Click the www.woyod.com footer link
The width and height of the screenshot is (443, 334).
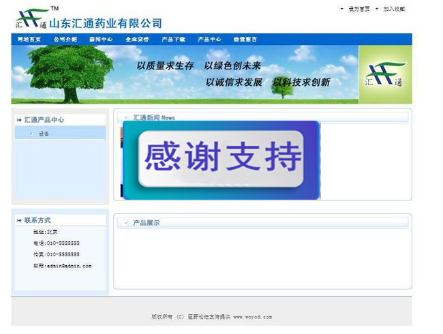coord(253,317)
